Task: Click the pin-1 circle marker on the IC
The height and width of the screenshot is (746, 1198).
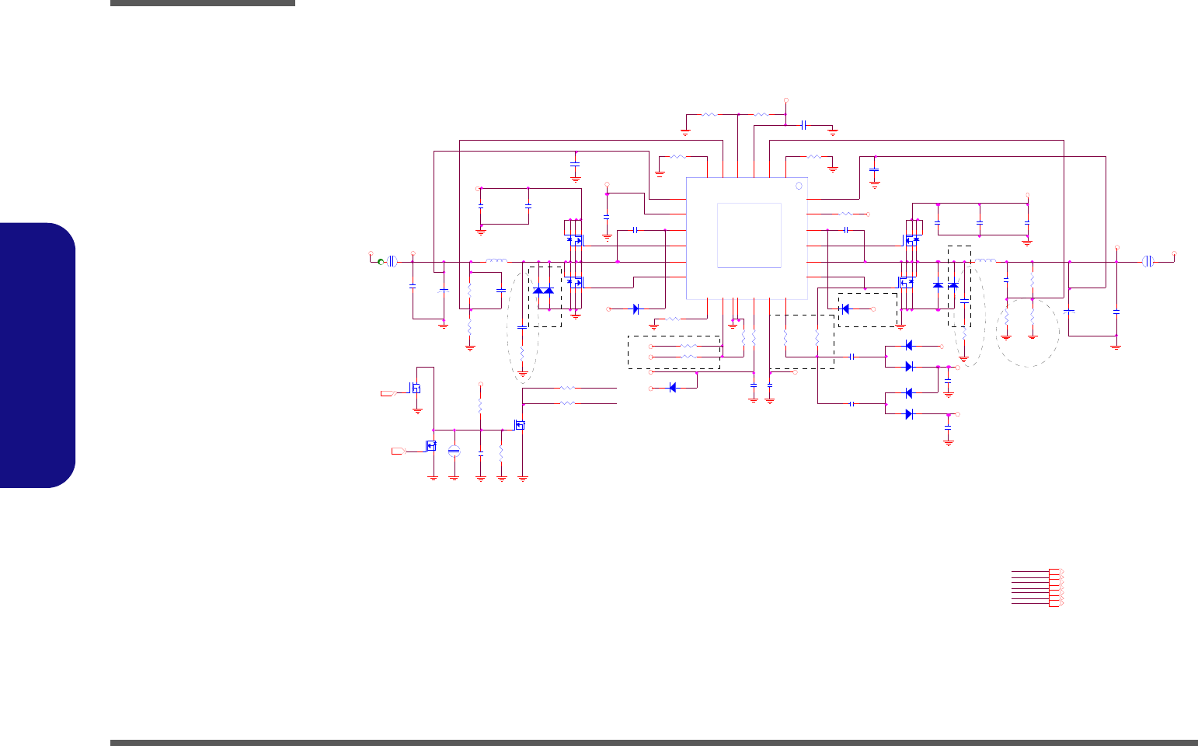Action: pyautogui.click(x=798, y=186)
